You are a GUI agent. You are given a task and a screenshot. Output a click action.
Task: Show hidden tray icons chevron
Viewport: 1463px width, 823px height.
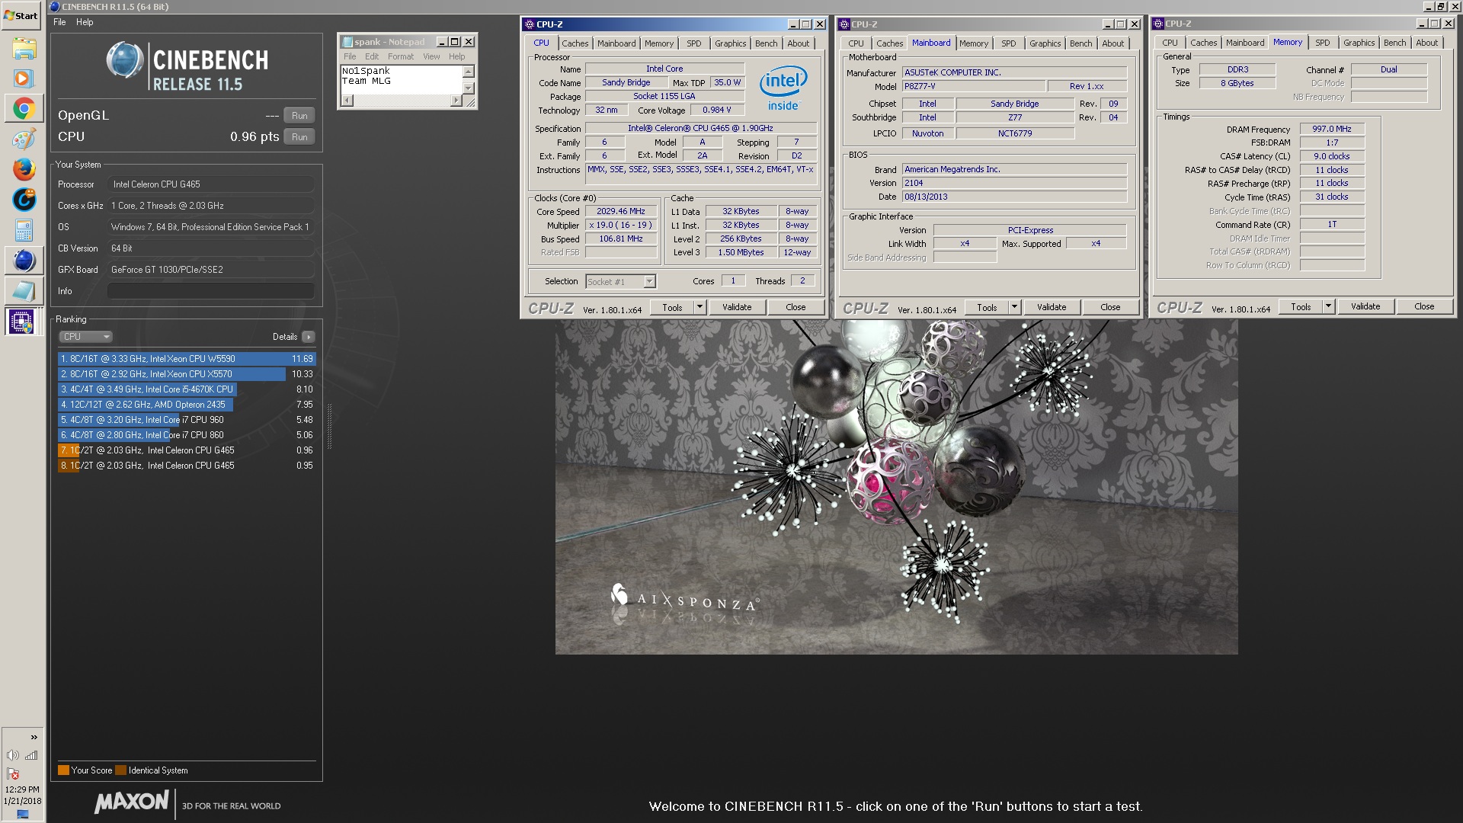[x=34, y=737]
